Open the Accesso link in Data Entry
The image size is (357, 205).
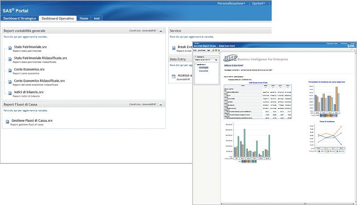pos(185,75)
